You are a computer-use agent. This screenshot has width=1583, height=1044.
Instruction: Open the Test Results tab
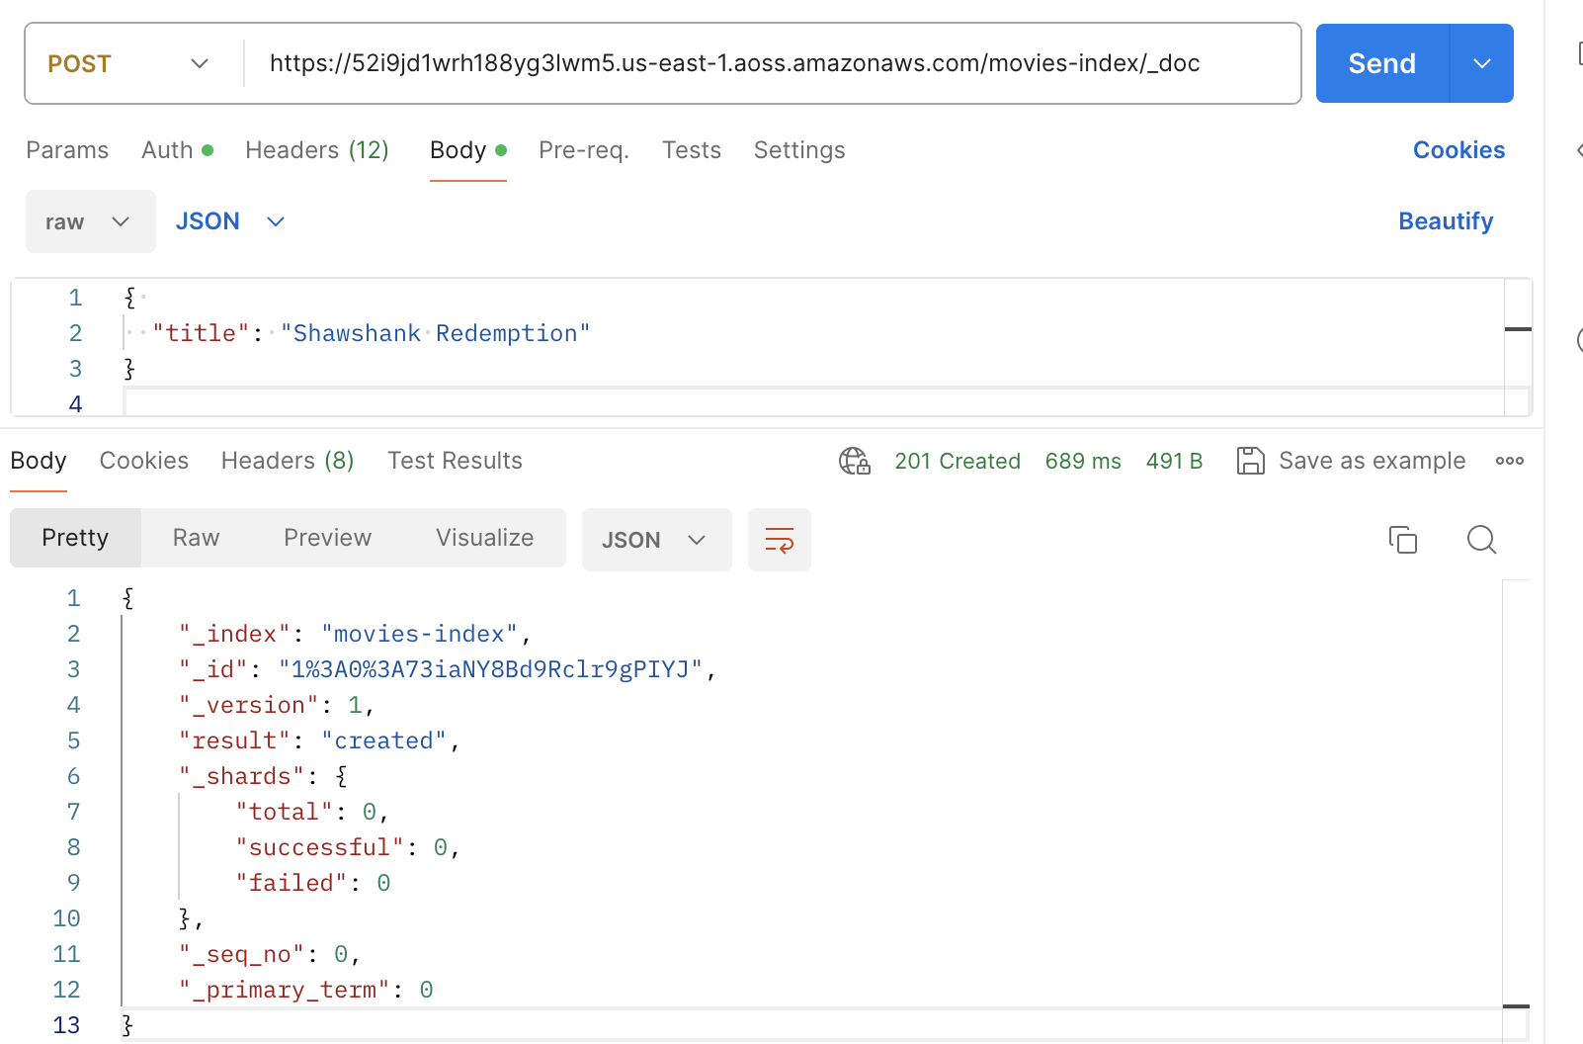tap(454, 461)
